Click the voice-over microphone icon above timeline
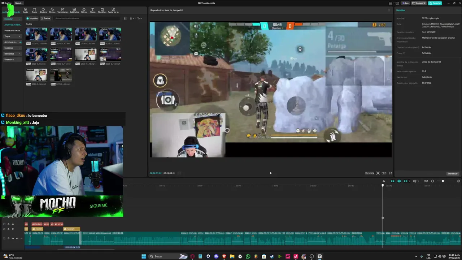462x260 pixels. (x=384, y=181)
